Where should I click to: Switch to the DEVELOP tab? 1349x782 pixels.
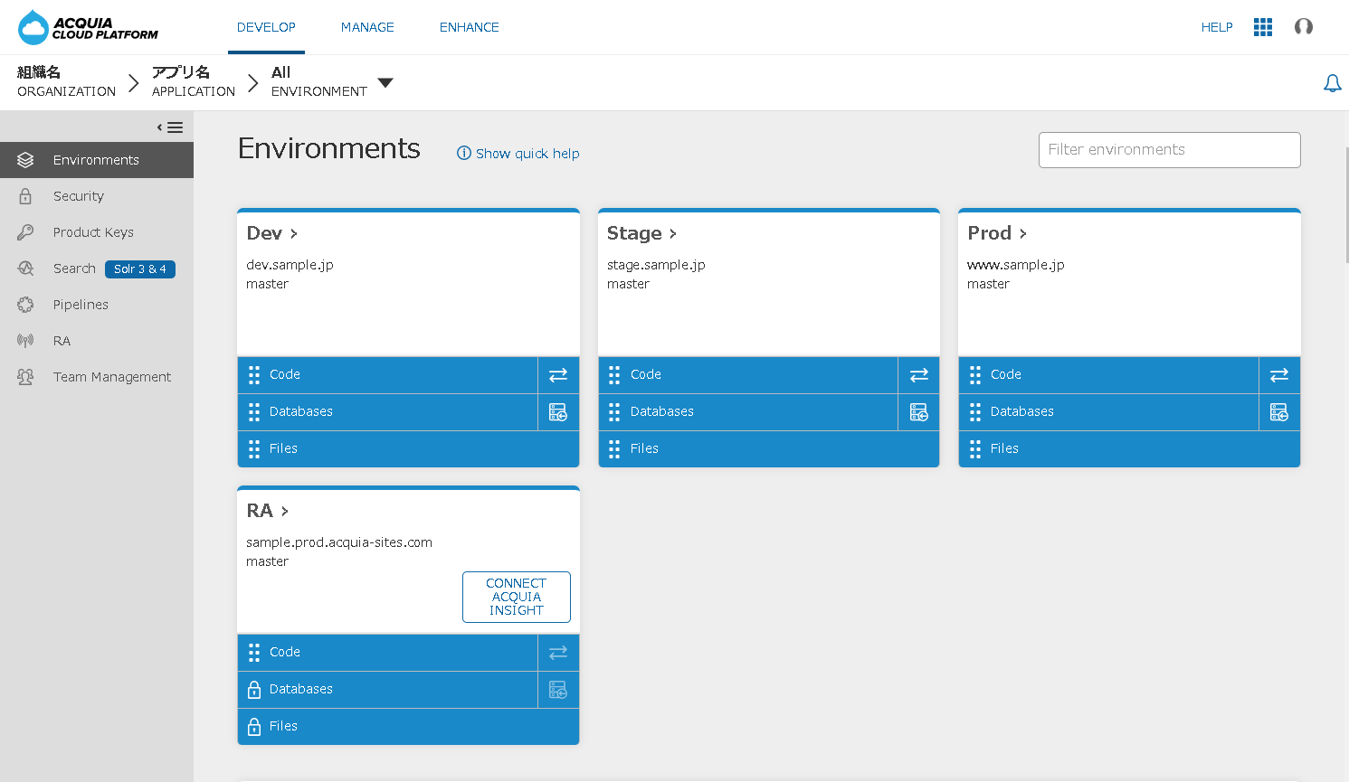click(x=266, y=27)
